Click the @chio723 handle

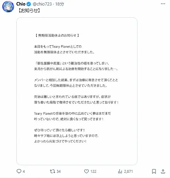coord(42,4)
